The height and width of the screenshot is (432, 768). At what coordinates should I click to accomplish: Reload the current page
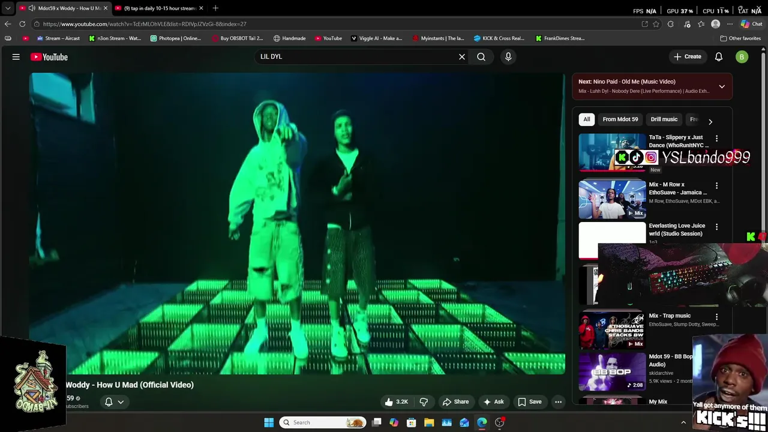pos(22,24)
